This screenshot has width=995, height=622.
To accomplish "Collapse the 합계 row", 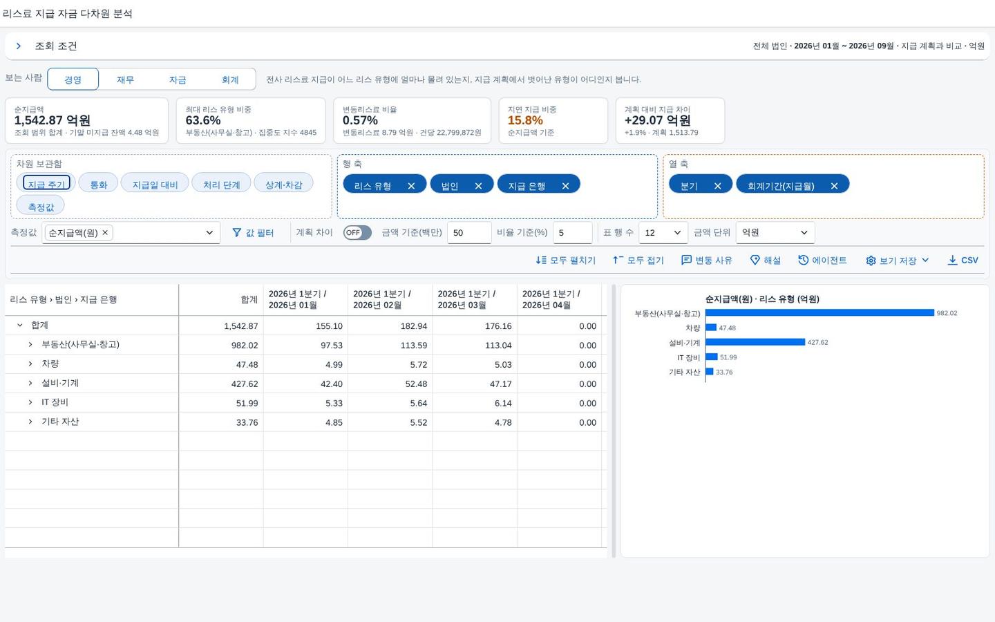I will [x=19, y=326].
